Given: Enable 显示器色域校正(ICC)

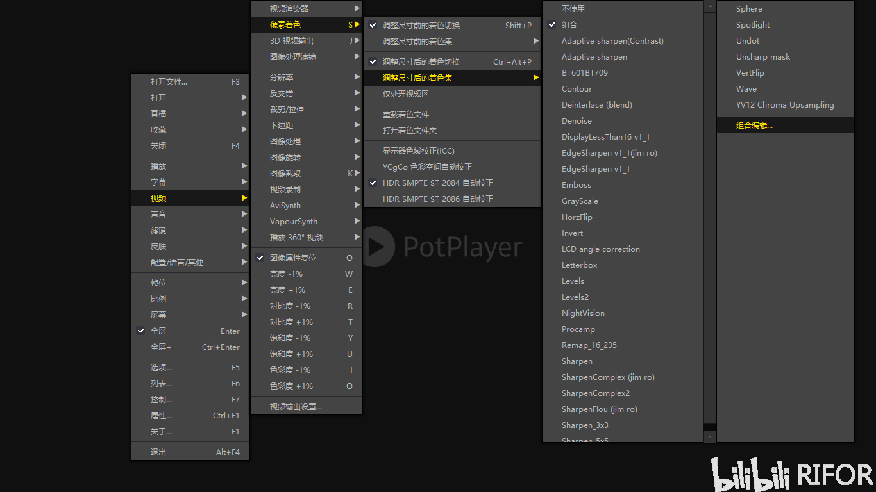Looking at the screenshot, I should [x=452, y=151].
